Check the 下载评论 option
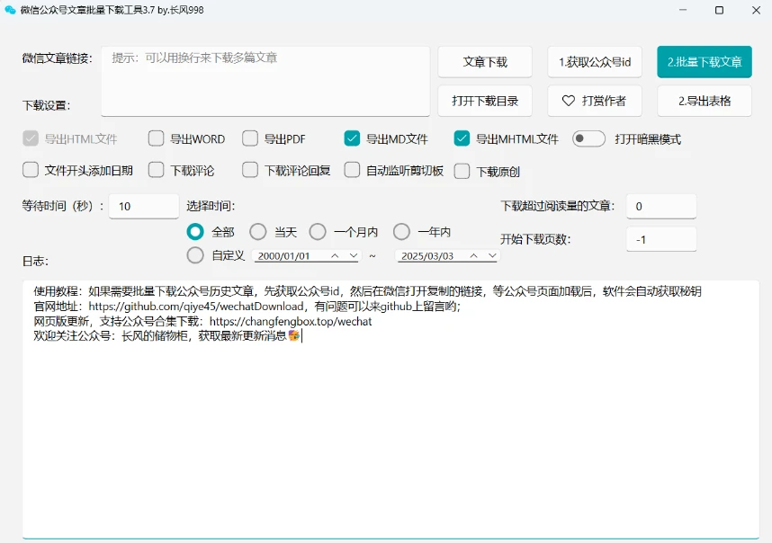772x543 pixels. [x=157, y=170]
